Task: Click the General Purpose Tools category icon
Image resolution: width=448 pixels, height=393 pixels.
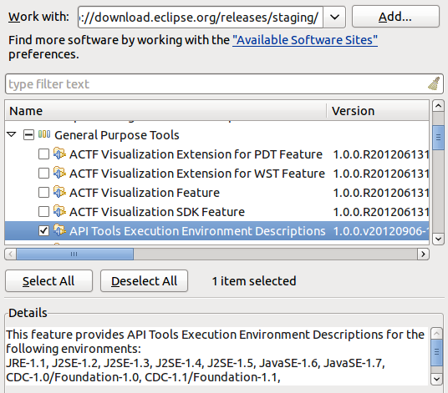Action: click(44, 134)
